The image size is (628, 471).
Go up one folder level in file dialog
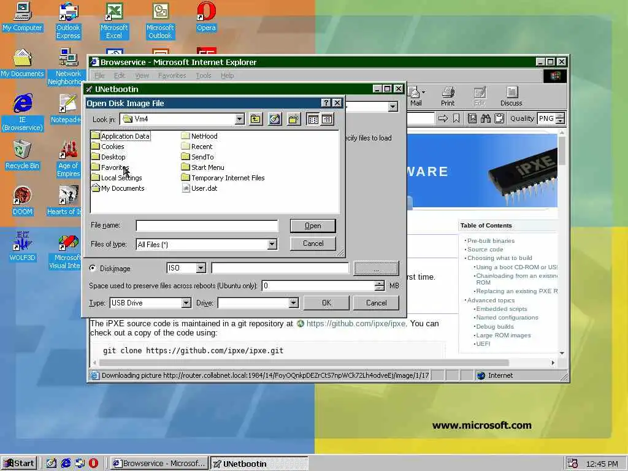[x=256, y=119]
